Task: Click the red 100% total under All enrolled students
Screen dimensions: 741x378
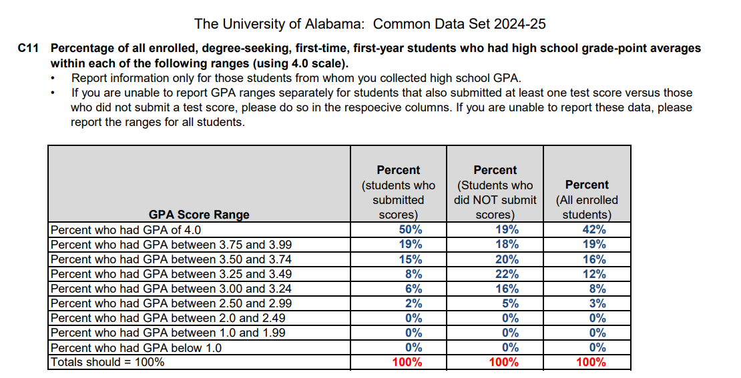Action: pos(591,362)
